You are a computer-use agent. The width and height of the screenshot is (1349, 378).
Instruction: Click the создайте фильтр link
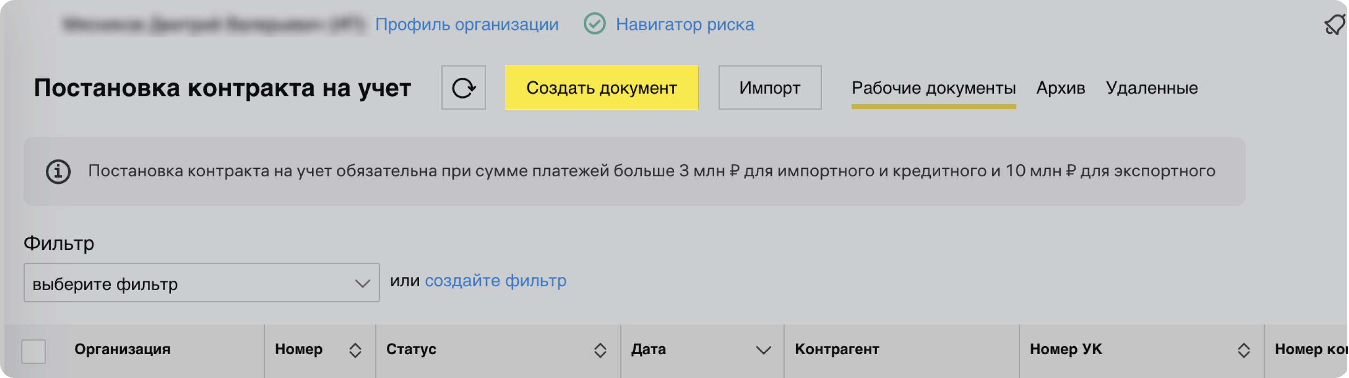(x=495, y=281)
